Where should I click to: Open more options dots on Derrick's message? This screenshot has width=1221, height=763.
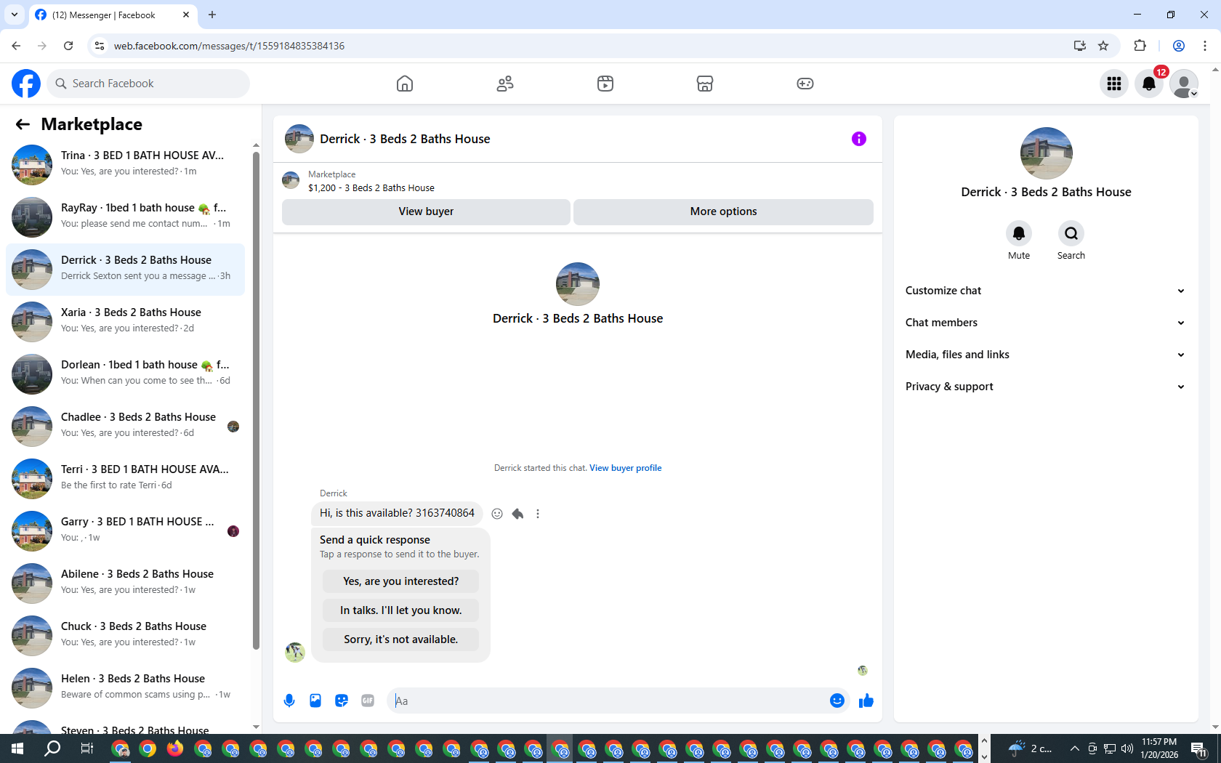[x=538, y=514]
